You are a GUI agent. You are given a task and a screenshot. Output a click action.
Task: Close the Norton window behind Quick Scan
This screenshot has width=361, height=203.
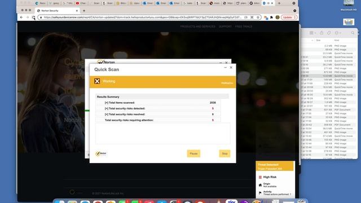click(226, 63)
